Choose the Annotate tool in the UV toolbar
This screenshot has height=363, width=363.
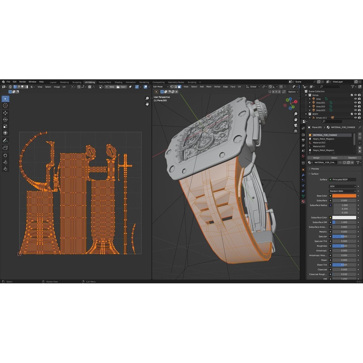pos(5,139)
